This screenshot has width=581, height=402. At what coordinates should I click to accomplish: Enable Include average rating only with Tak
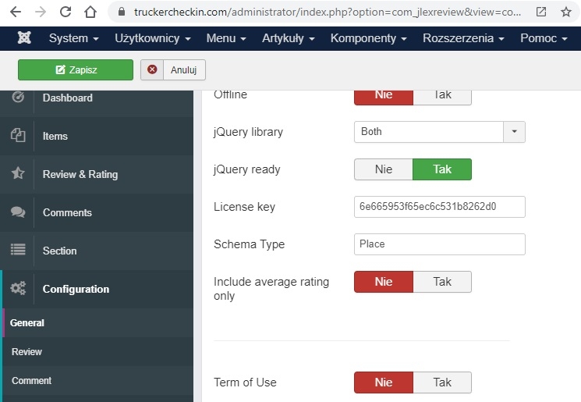pyautogui.click(x=442, y=282)
